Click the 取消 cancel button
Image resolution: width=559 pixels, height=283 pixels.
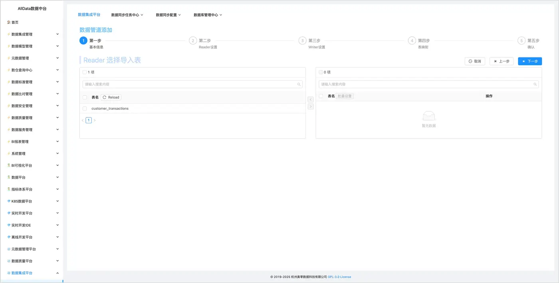click(x=475, y=61)
